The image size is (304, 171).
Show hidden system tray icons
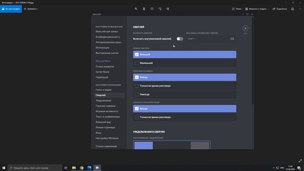(x=274, y=168)
